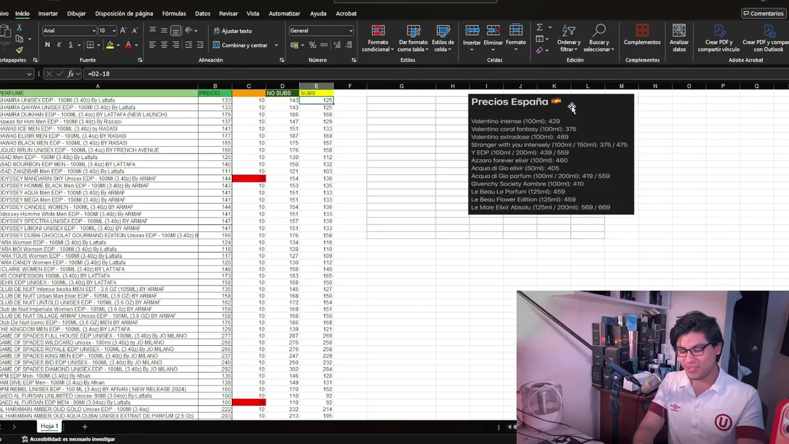
Task: Increase decimal places
Action: tap(337, 45)
